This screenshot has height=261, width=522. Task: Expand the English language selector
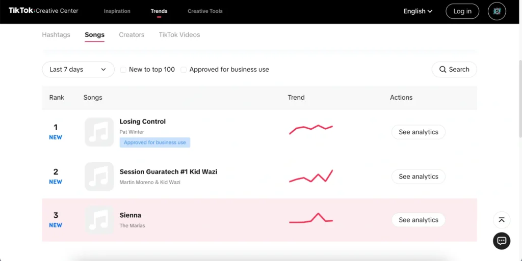[x=418, y=11]
